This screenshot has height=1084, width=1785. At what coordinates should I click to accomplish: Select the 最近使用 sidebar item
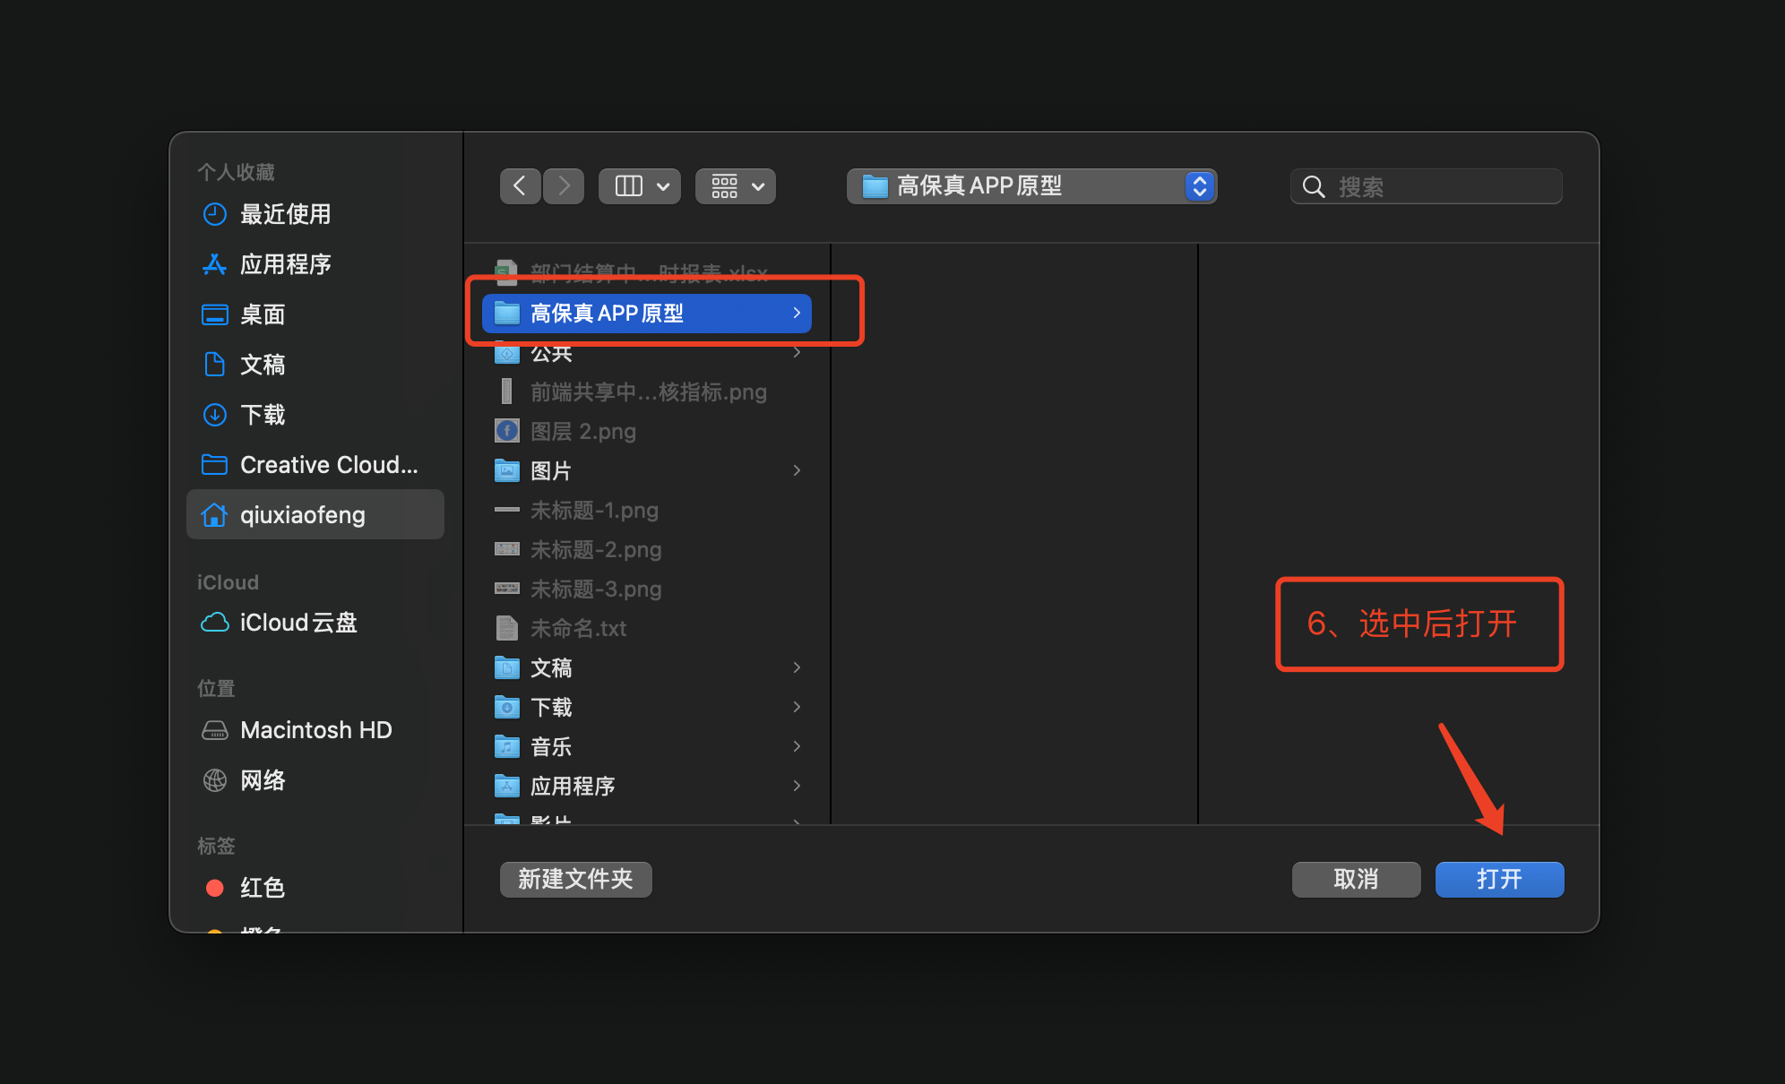click(284, 214)
